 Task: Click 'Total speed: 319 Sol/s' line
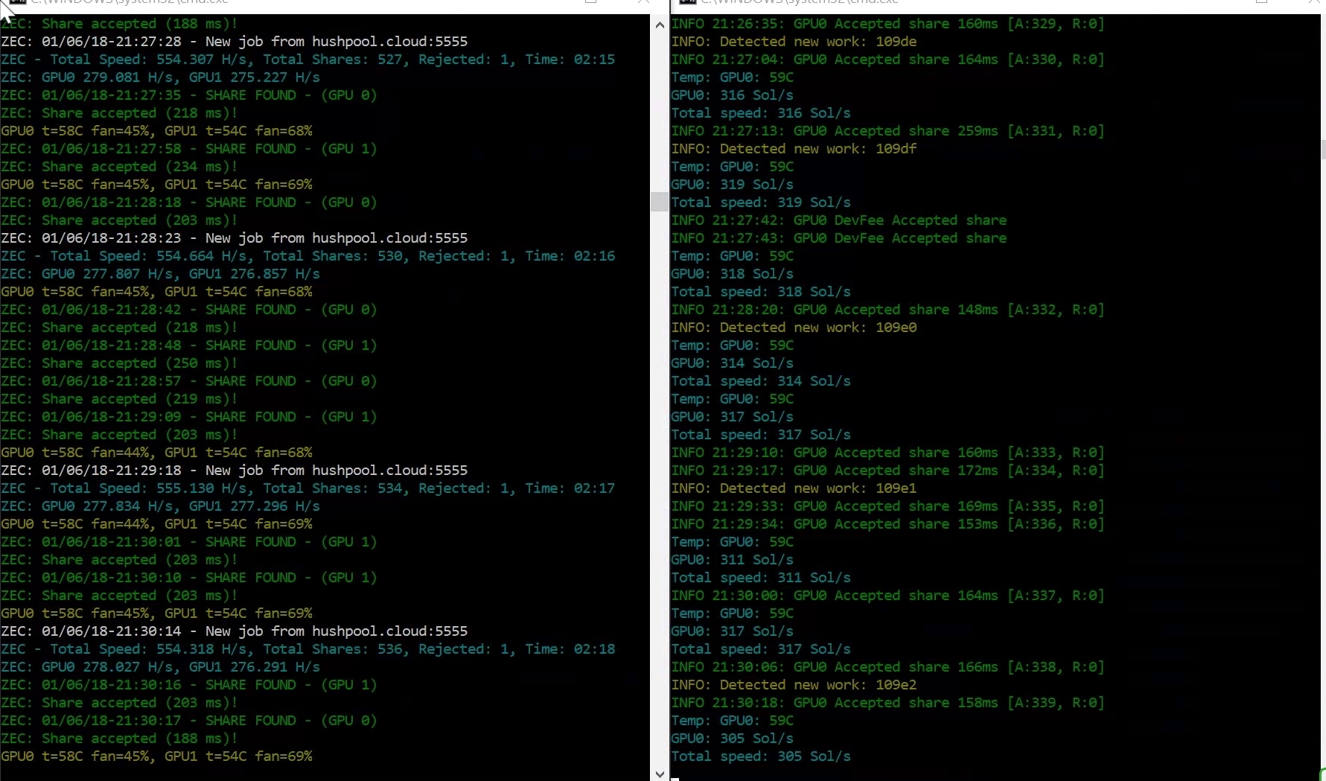point(761,203)
